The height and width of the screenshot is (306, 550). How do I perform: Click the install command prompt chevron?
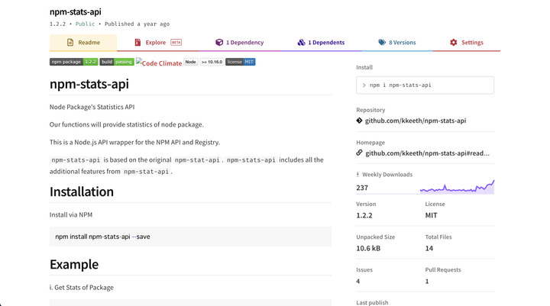pyautogui.click(x=364, y=85)
